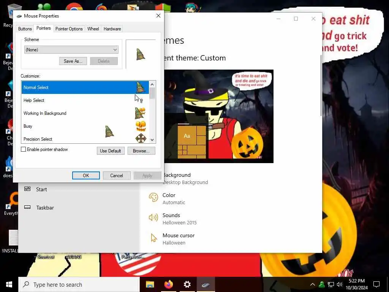Click the cursor preview box beside Scheme
This screenshot has width=389, height=292.
click(141, 54)
